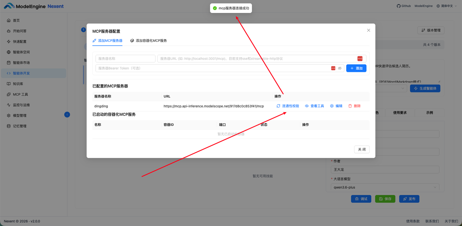Open 使用条款 footer link
Screen dimensions: 462x226
pyautogui.click(x=413, y=221)
